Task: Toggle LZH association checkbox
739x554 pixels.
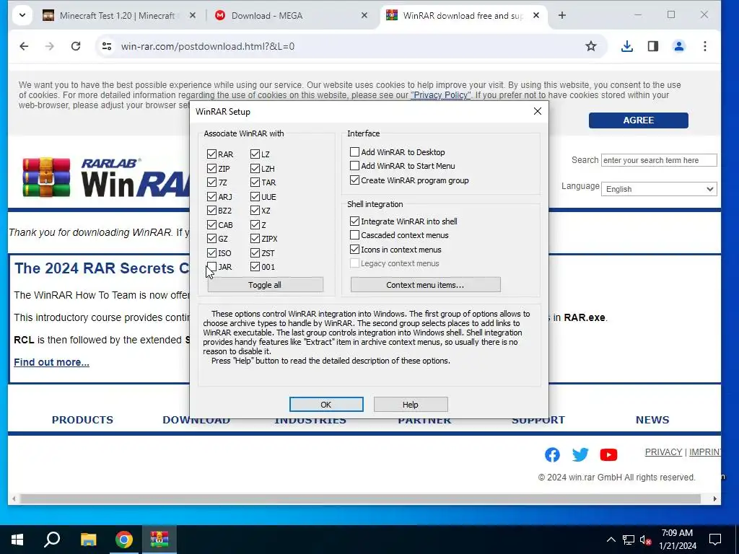Action: [x=255, y=168]
